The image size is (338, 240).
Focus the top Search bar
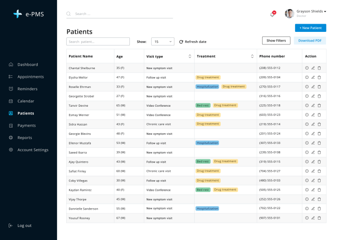click(120, 14)
